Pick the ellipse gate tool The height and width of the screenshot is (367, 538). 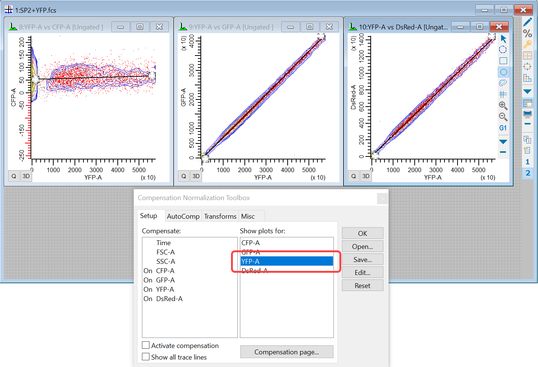[x=503, y=72]
